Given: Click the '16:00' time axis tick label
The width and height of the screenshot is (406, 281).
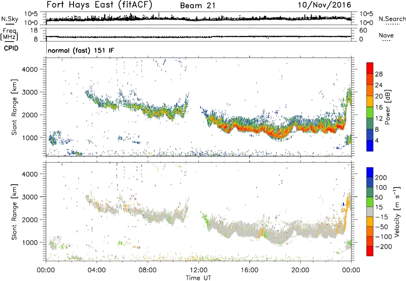Looking at the screenshot, I should 249,270.
